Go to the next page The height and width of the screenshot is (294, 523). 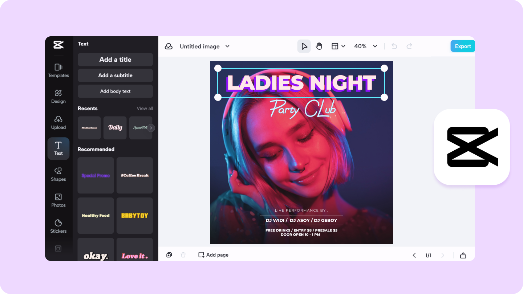coord(443,255)
